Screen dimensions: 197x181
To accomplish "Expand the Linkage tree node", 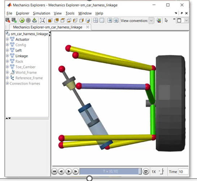I will (7, 56).
